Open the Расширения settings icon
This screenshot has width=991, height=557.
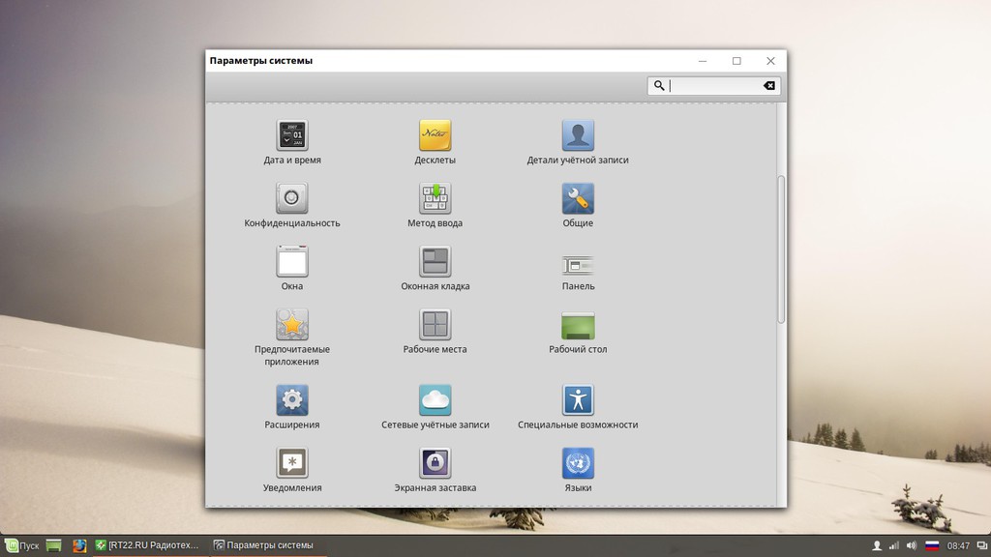click(292, 400)
